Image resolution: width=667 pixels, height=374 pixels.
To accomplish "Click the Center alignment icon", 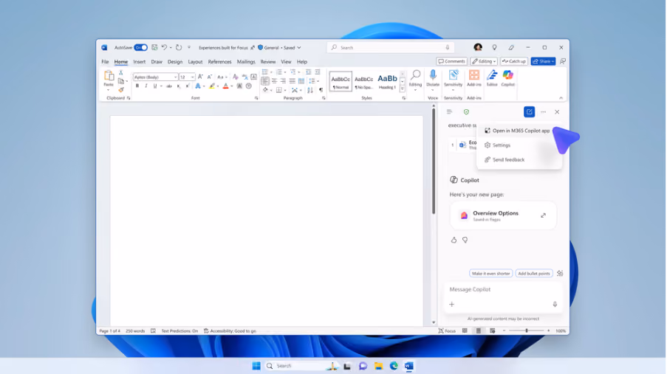I will (274, 80).
